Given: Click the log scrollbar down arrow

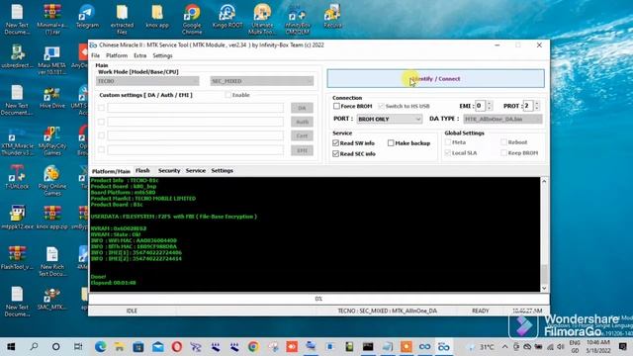Looking at the screenshot, I should (544, 288).
